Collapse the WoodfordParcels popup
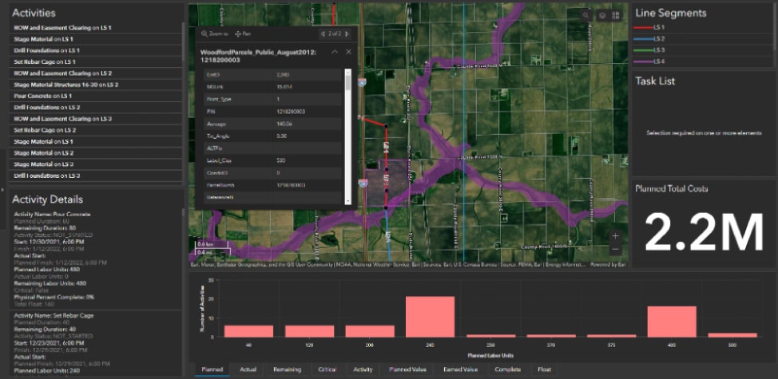The image size is (778, 379). [x=335, y=52]
